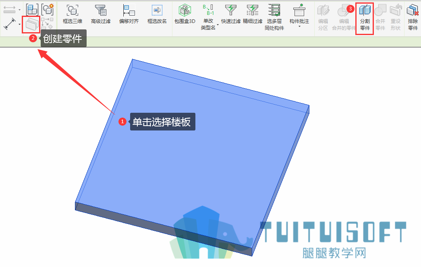Image resolution: width=421 pixels, height=267 pixels.
Task: Open the 单改类型名 dropdown arrow
Action: pos(218,25)
